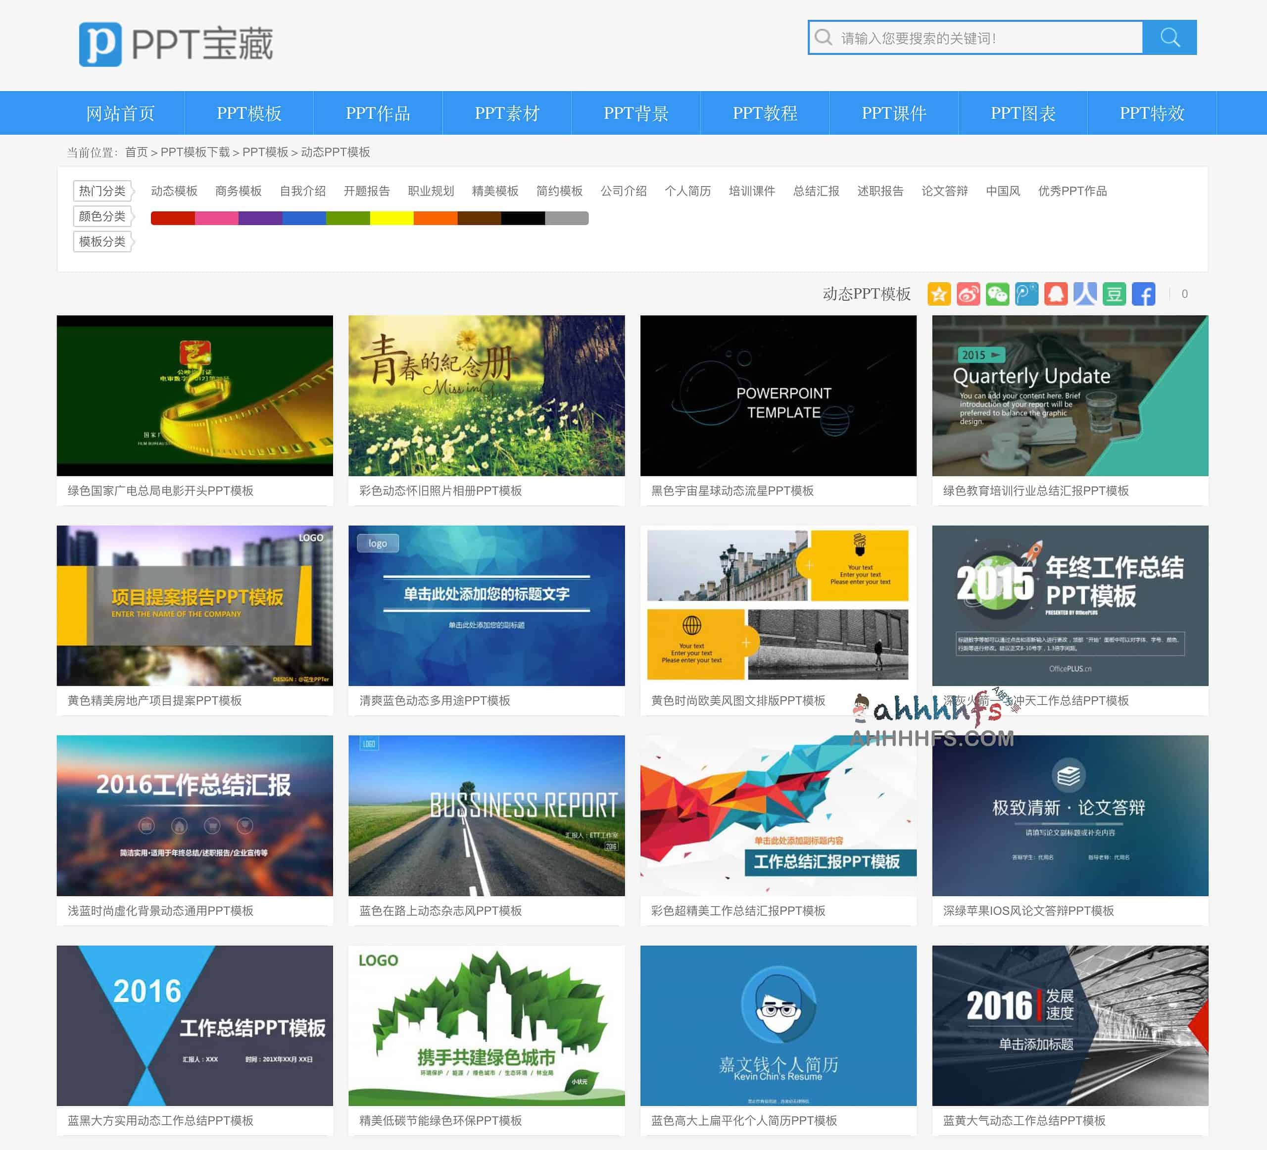Filter templates by the red color swatch
This screenshot has height=1150, width=1267.
[173, 218]
